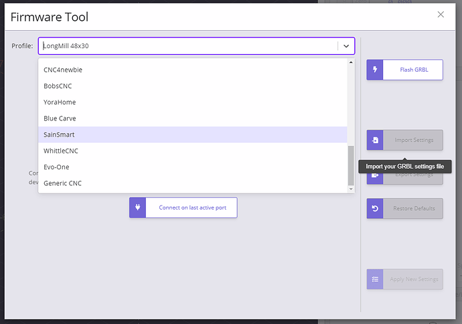The image size is (462, 324).
Task: Collapse the Profile dropdown using its chevron
Action: 346,46
